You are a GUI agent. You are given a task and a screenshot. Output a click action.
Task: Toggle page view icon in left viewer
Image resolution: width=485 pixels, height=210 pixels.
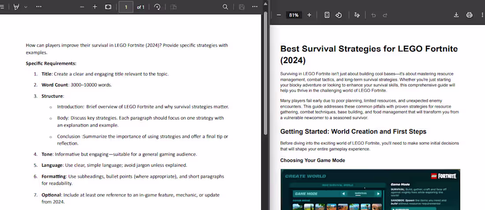click(x=173, y=7)
